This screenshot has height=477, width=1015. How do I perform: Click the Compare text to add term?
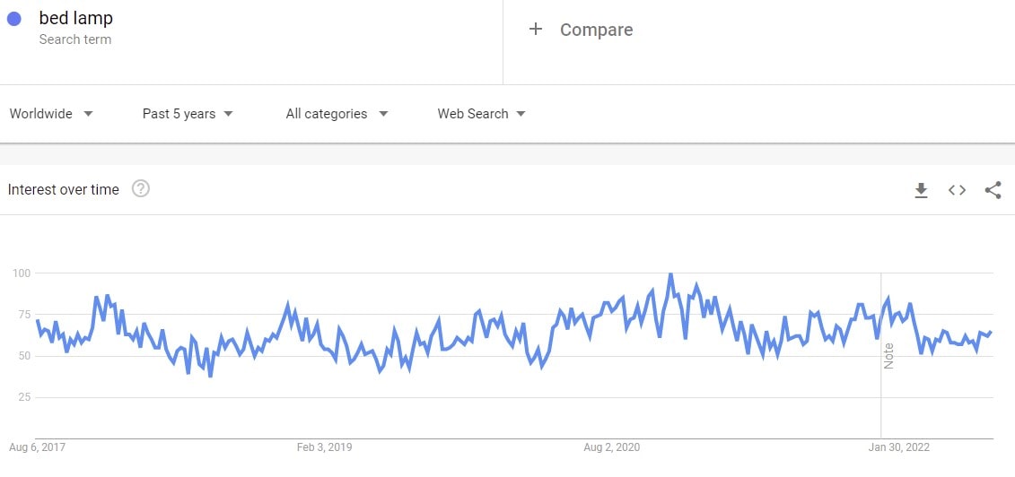[x=596, y=30]
